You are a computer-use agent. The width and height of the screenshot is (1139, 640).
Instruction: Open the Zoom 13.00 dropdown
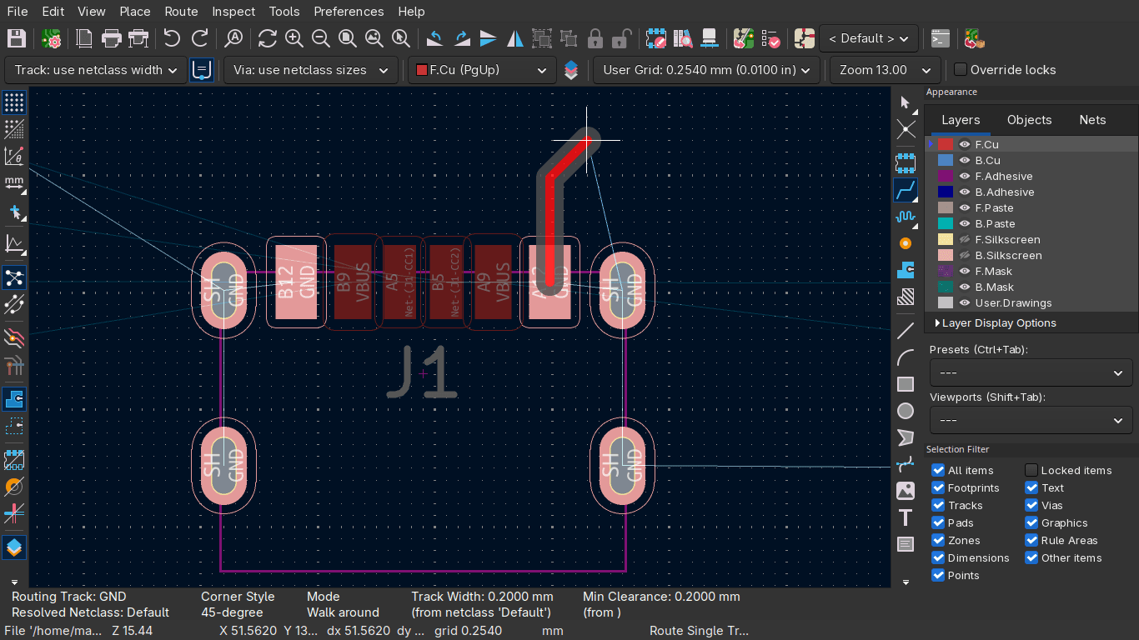point(886,70)
